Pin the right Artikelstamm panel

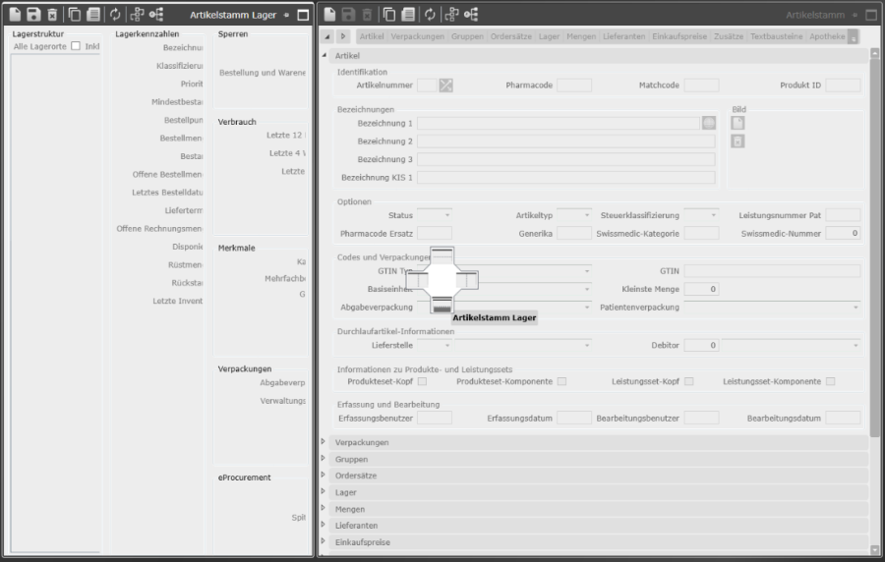tap(855, 15)
